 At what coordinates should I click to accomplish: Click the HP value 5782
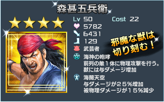(x=93, y=26)
